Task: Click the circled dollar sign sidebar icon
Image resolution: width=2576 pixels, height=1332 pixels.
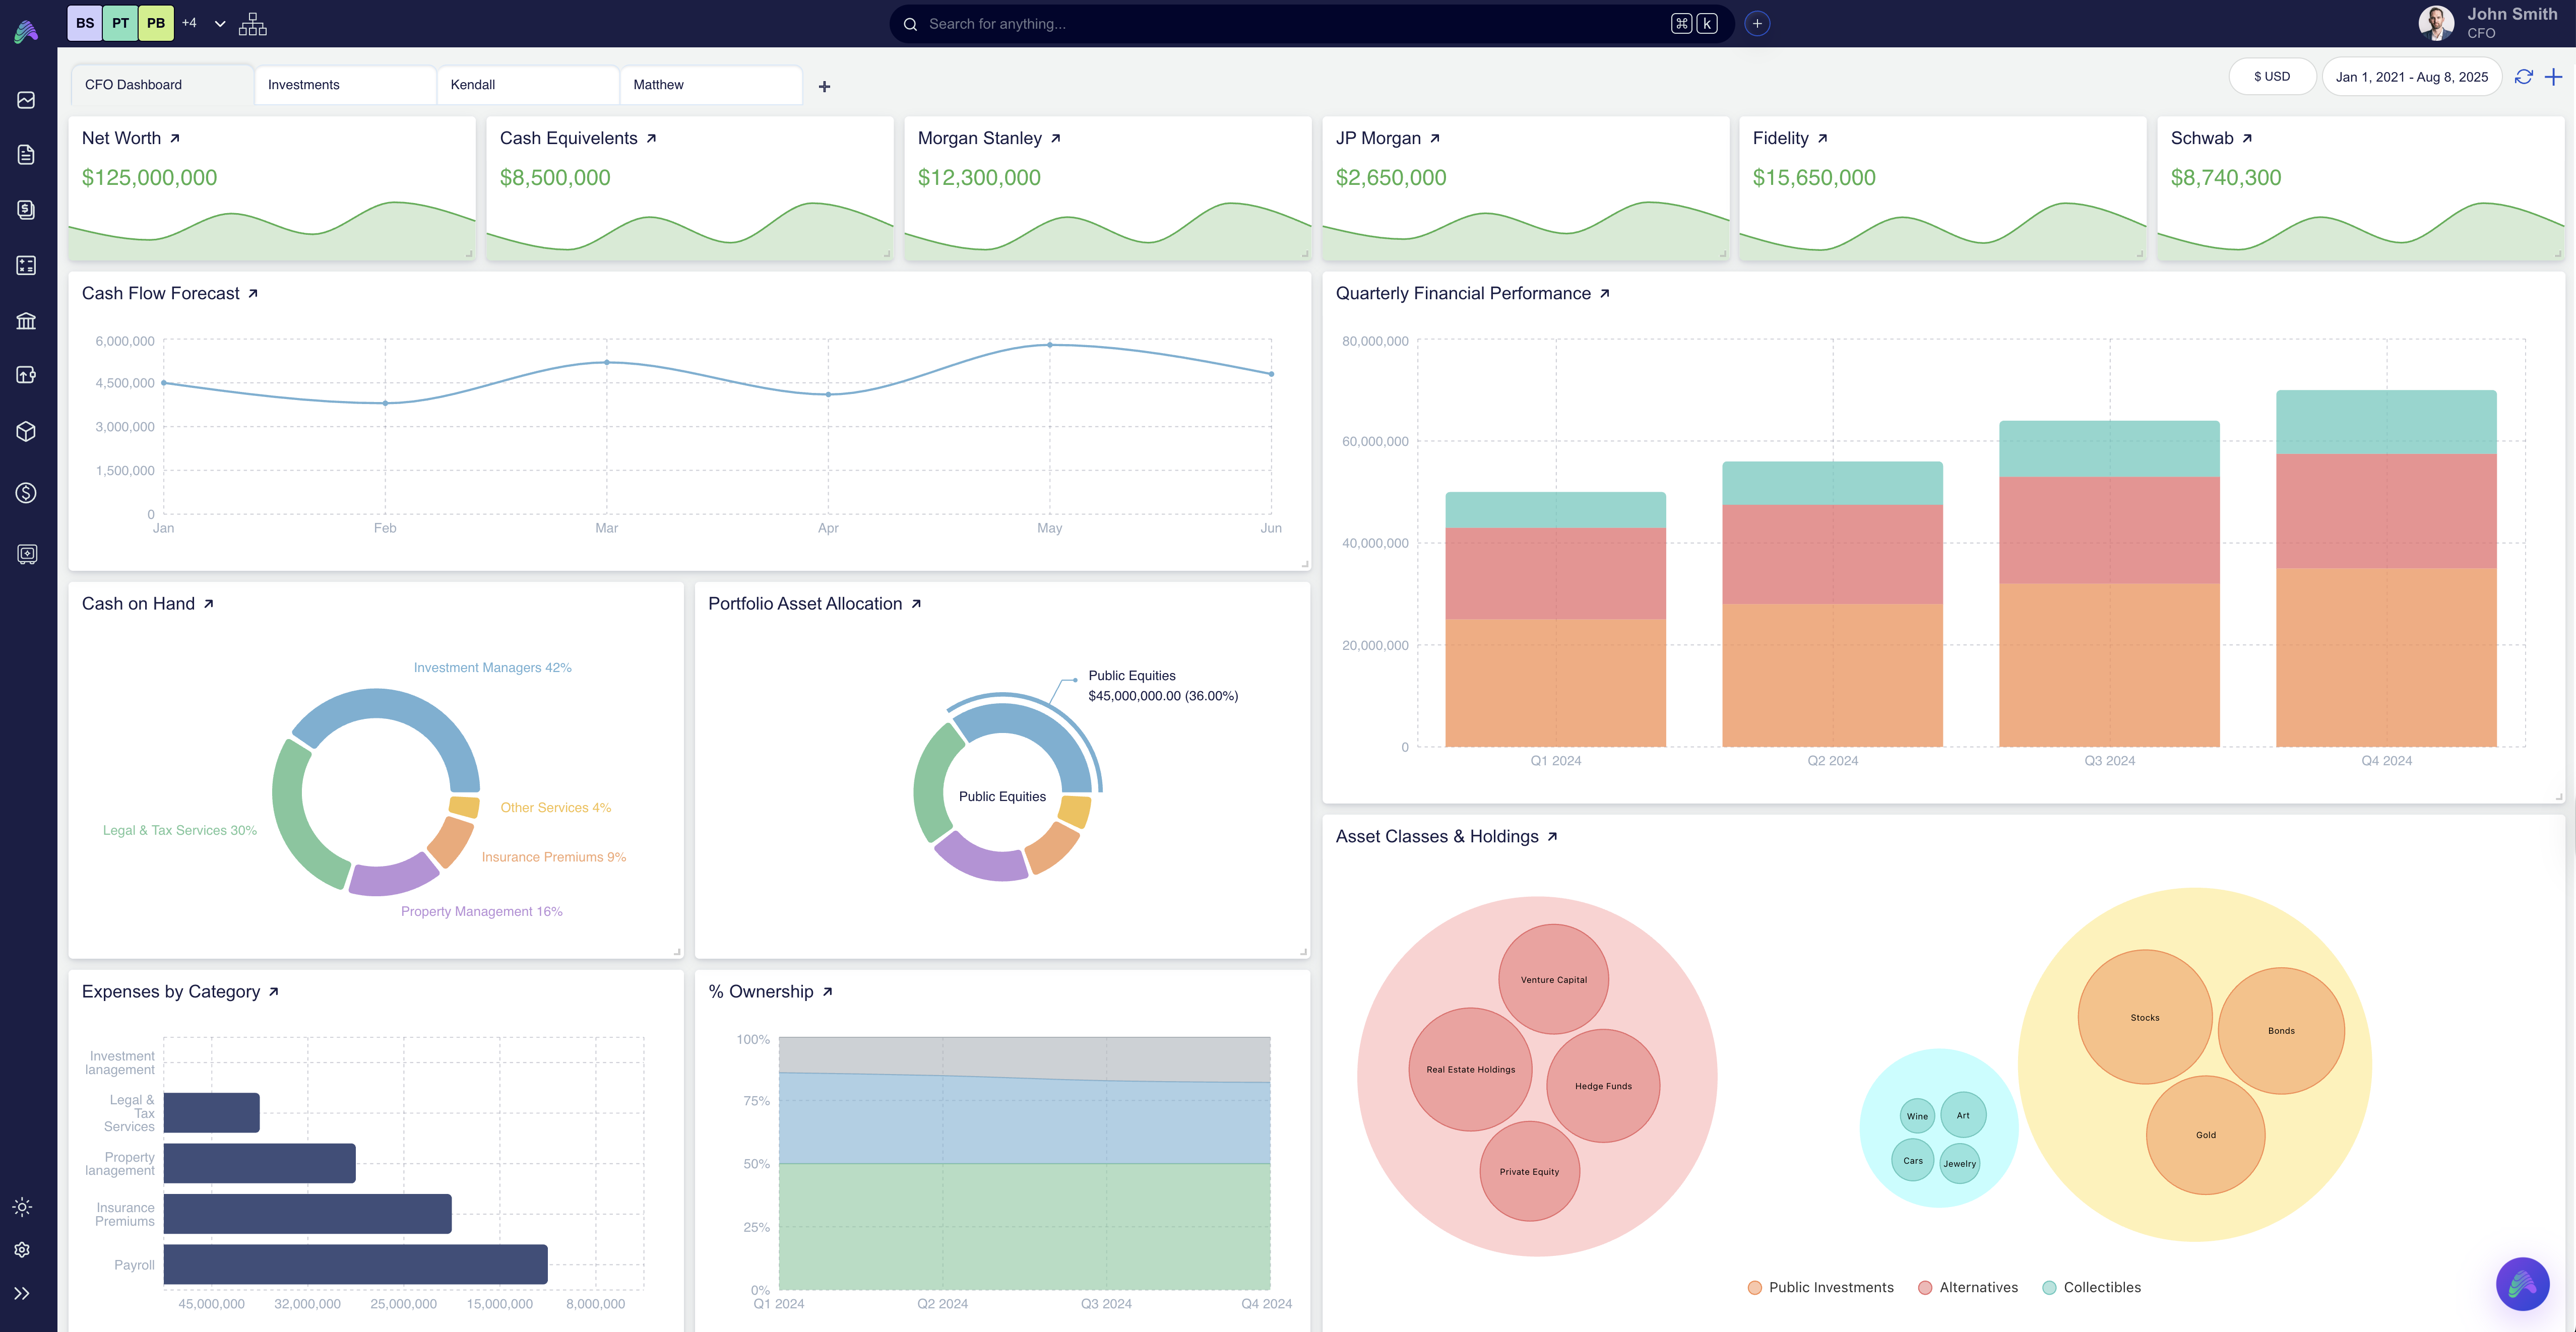Action: [x=26, y=493]
